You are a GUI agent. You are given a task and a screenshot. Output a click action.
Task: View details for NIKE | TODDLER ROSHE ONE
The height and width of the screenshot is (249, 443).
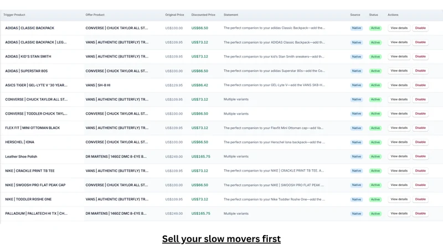coord(399,199)
